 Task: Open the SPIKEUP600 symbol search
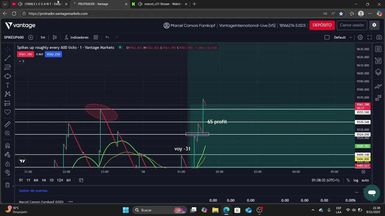tap(14, 37)
